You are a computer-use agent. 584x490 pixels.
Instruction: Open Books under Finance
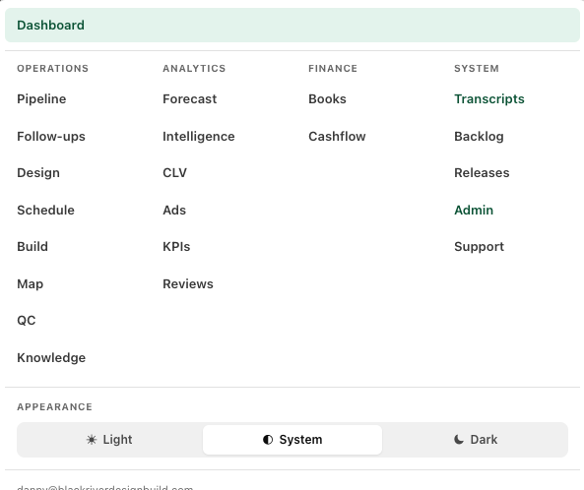click(327, 99)
